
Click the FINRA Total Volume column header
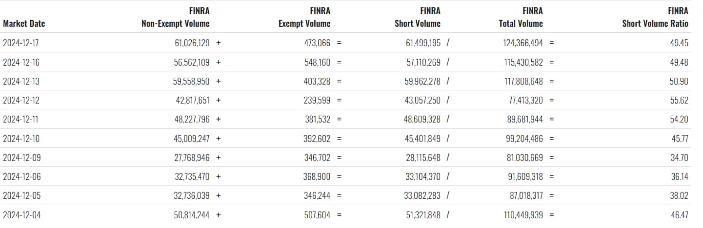tap(521, 17)
